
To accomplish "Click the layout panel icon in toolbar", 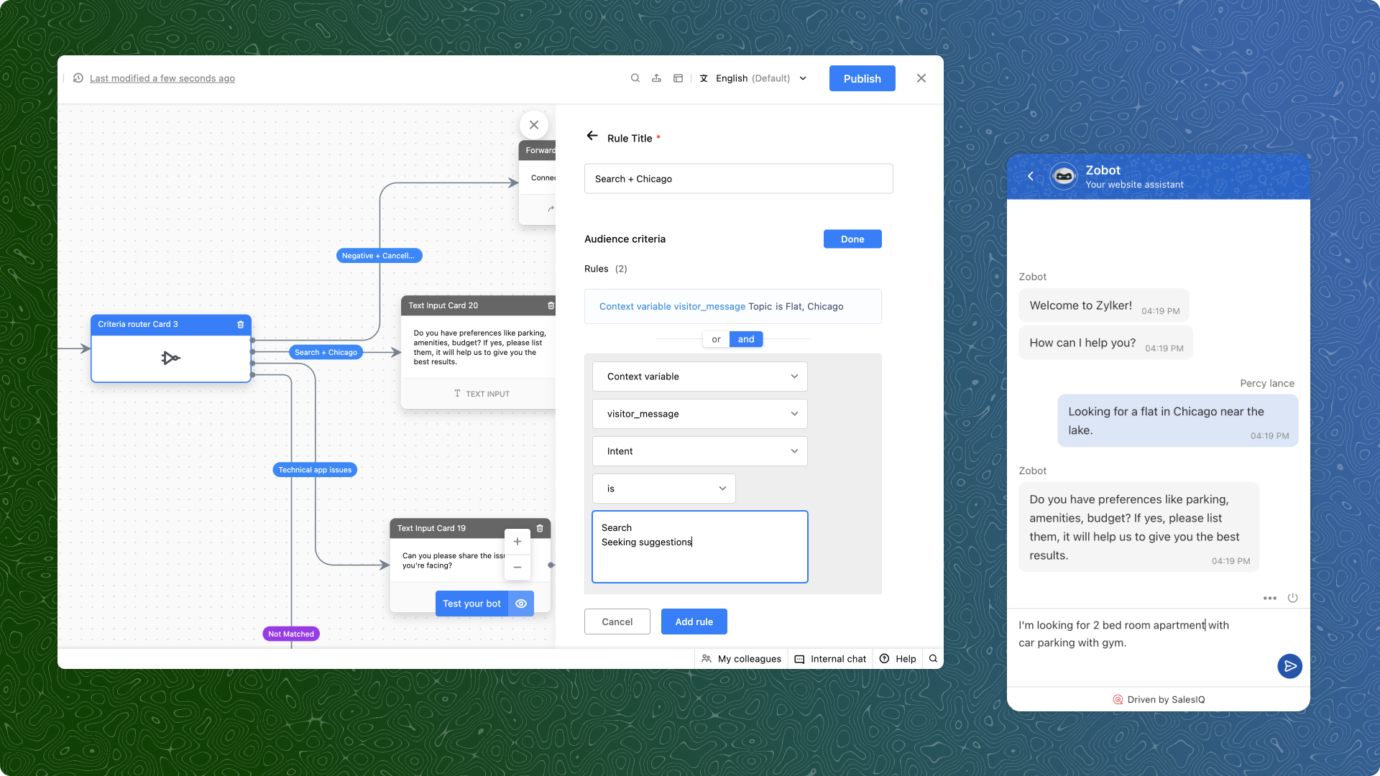I will click(x=678, y=78).
